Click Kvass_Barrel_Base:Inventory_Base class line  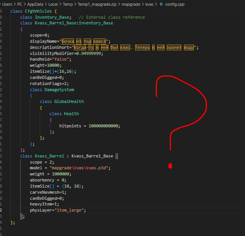tap(66, 23)
